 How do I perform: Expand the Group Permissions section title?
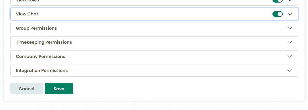36,28
